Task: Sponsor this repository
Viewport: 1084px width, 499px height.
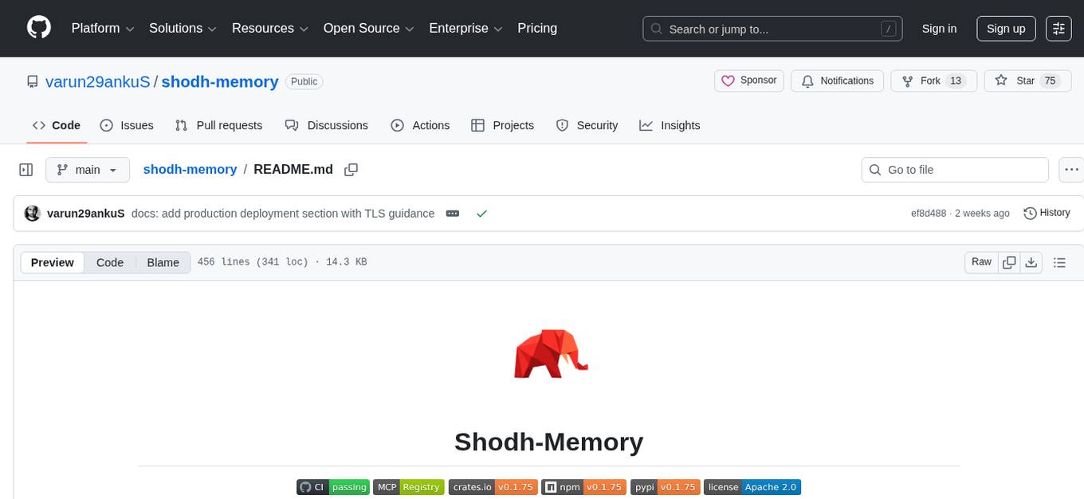Action: pyautogui.click(x=748, y=81)
